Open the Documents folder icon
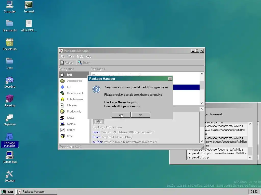 coord(9,26)
